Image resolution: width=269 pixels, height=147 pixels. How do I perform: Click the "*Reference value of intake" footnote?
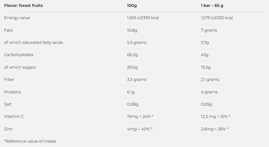[30, 141]
